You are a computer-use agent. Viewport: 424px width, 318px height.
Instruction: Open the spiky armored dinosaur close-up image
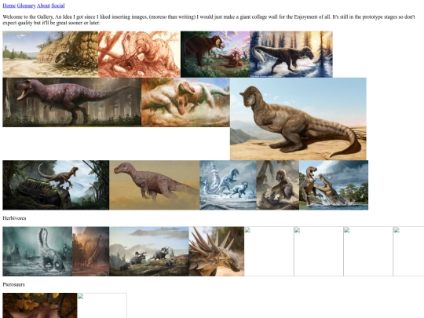click(217, 251)
